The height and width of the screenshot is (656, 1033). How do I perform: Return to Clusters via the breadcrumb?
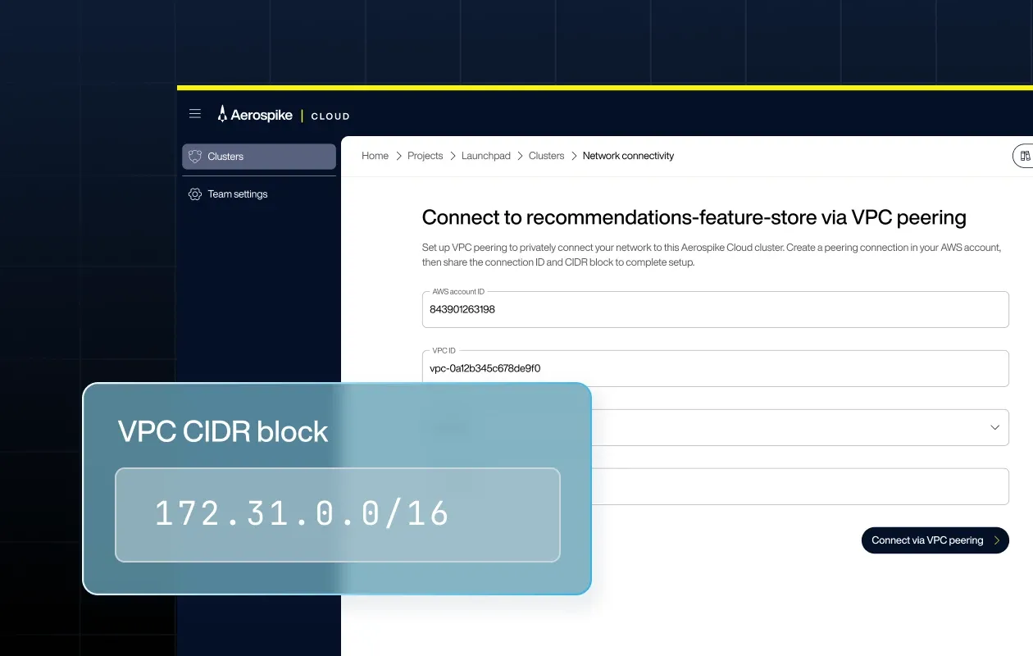pyautogui.click(x=546, y=156)
